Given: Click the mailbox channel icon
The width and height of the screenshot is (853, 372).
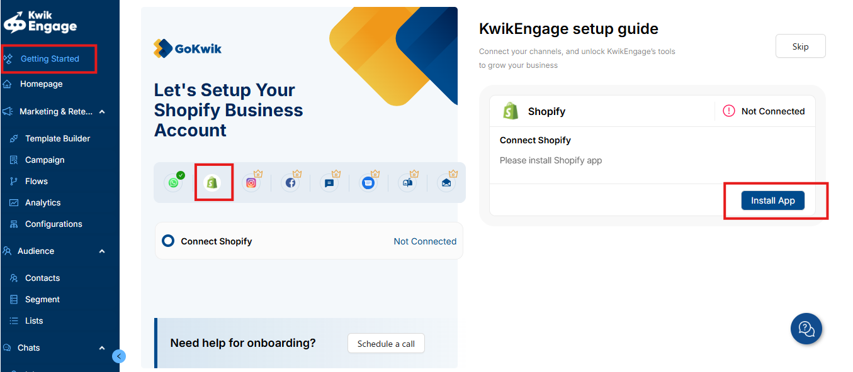Looking at the screenshot, I should pos(407,183).
